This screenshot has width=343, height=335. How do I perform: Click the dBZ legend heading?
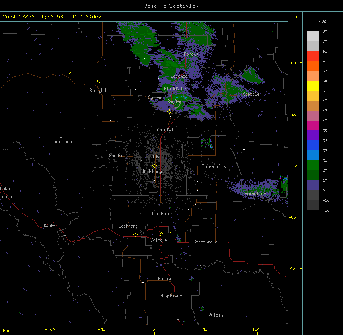tap(322, 21)
